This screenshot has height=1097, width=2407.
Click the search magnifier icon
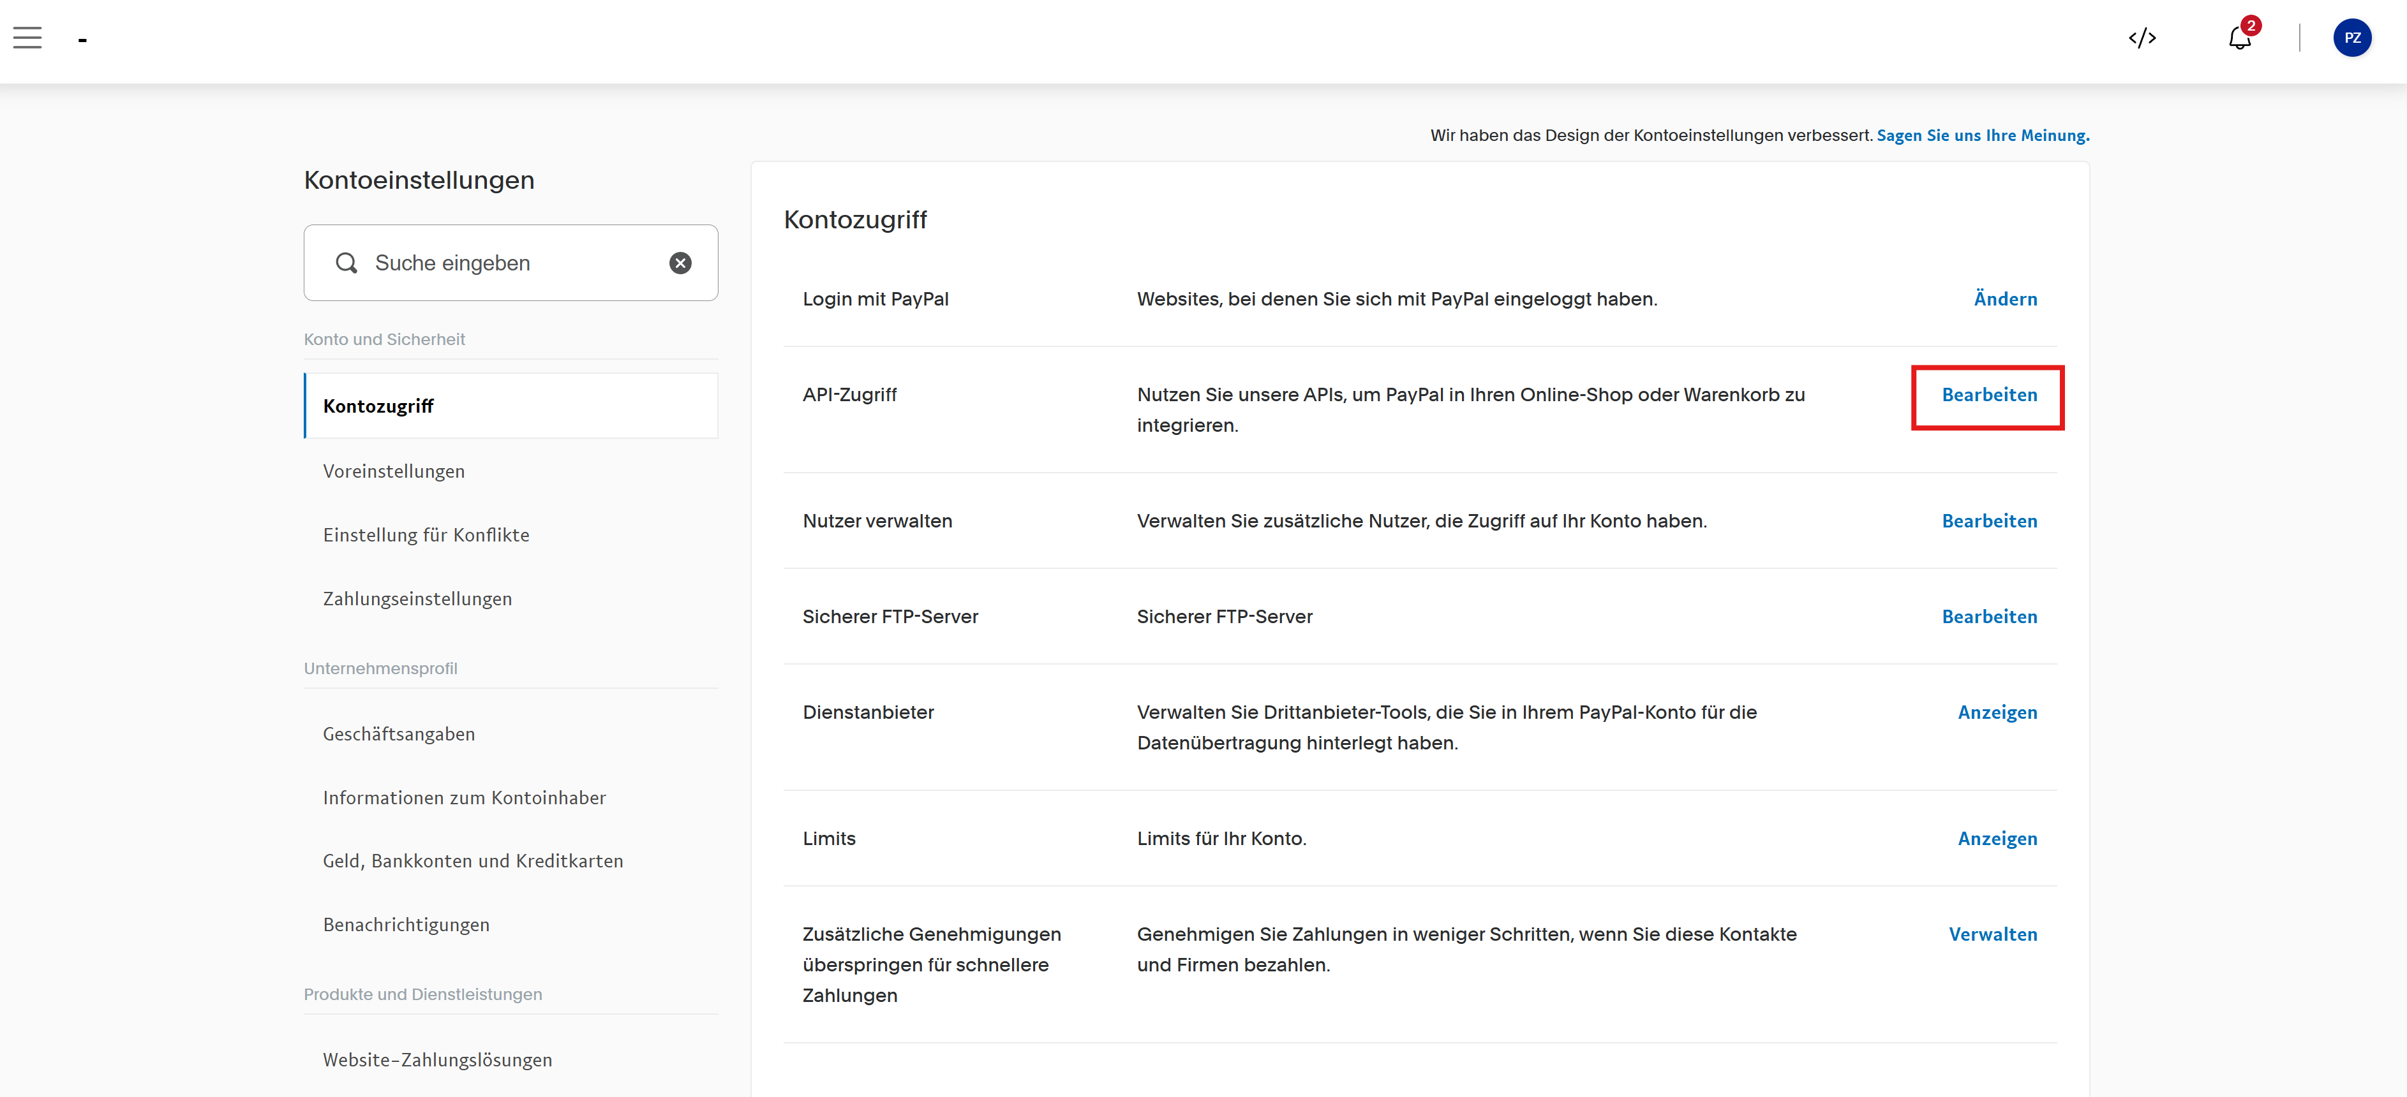(347, 263)
